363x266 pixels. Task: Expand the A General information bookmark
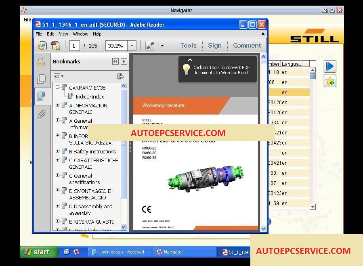tap(57, 120)
